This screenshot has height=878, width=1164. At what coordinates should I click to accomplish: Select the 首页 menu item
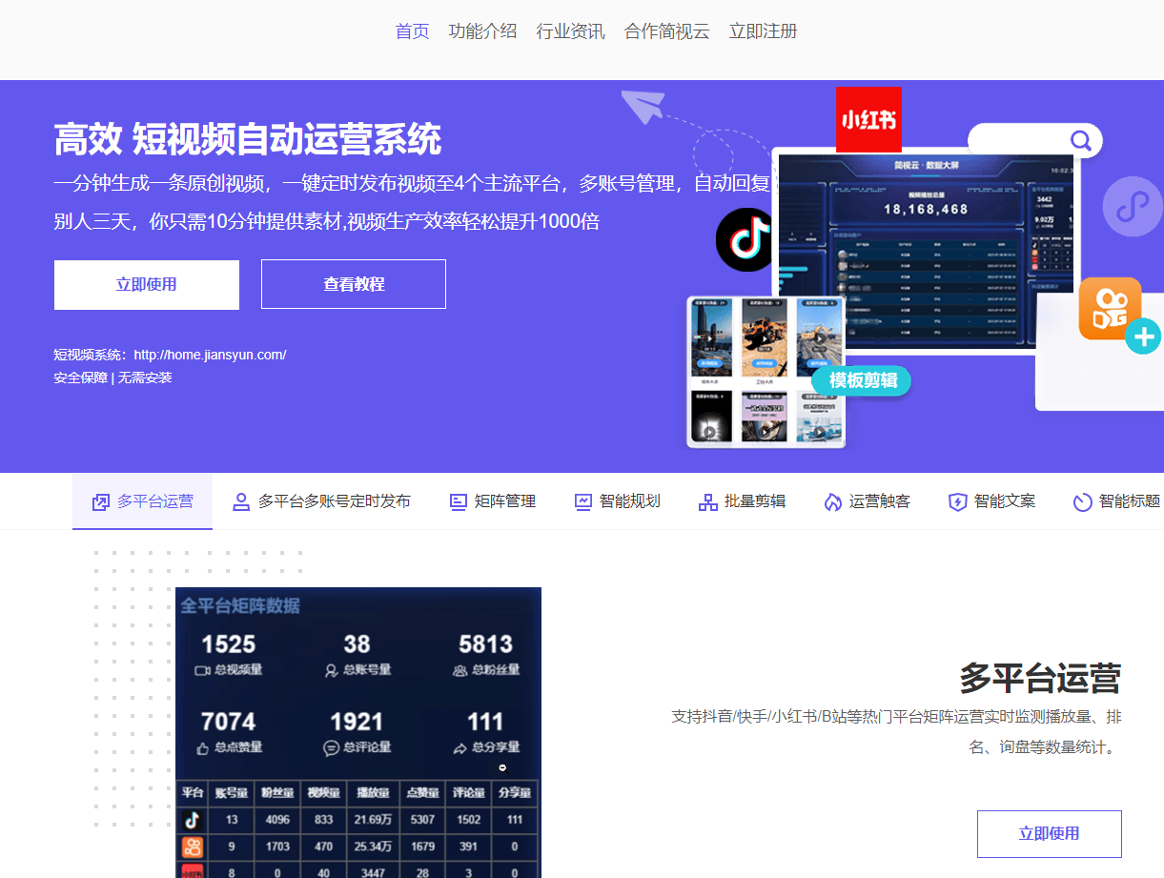coord(411,31)
